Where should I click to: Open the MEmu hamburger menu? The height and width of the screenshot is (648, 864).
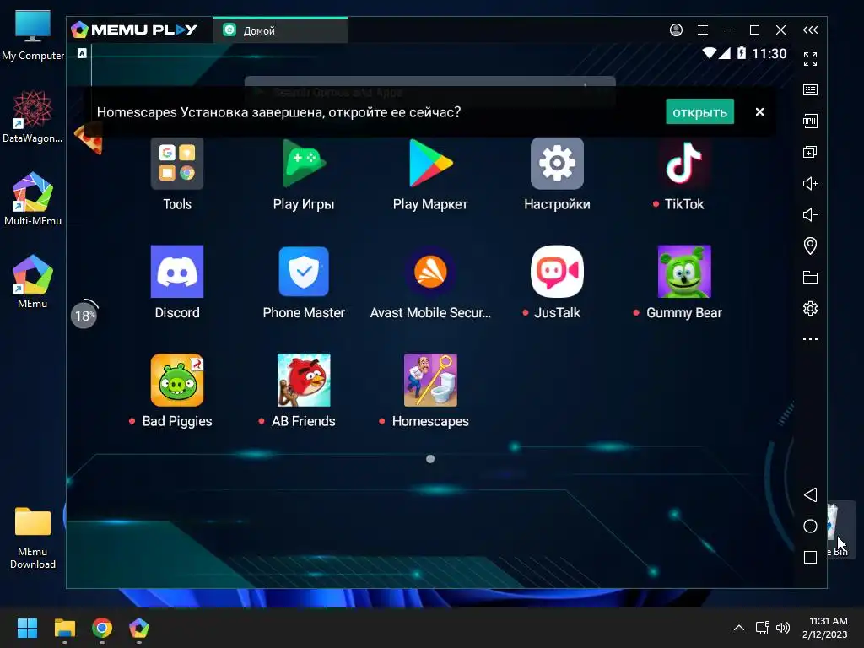[x=703, y=30]
